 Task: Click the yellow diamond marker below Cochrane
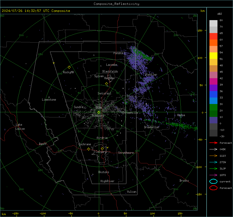pos(89,149)
